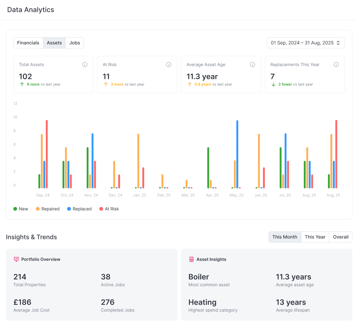Toggle the Repaired series in chart legend
This screenshot has width=356, height=324.
(47, 209)
